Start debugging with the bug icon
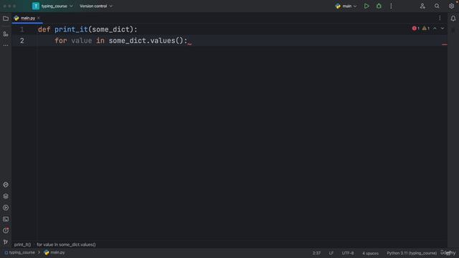 coord(379,6)
